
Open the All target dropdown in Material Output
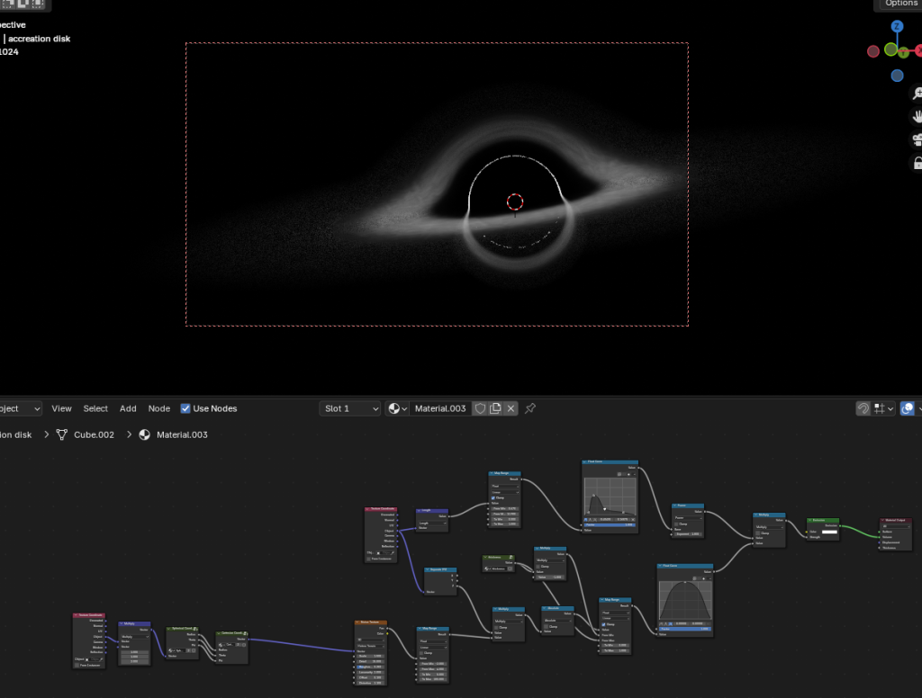[896, 526]
